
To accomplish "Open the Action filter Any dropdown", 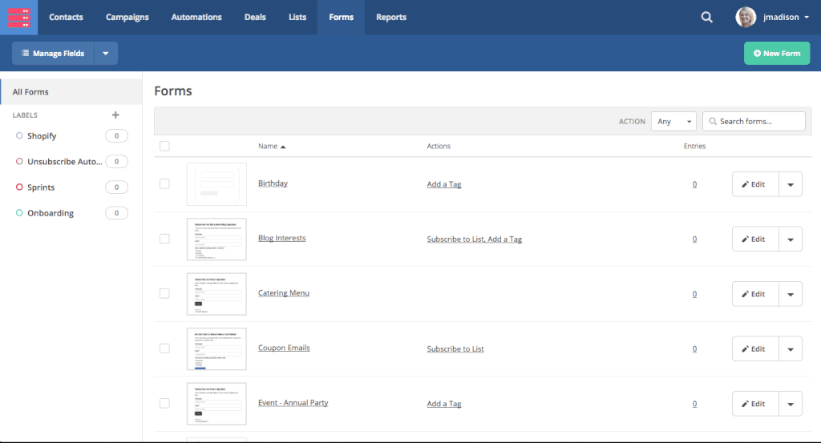I will point(673,121).
